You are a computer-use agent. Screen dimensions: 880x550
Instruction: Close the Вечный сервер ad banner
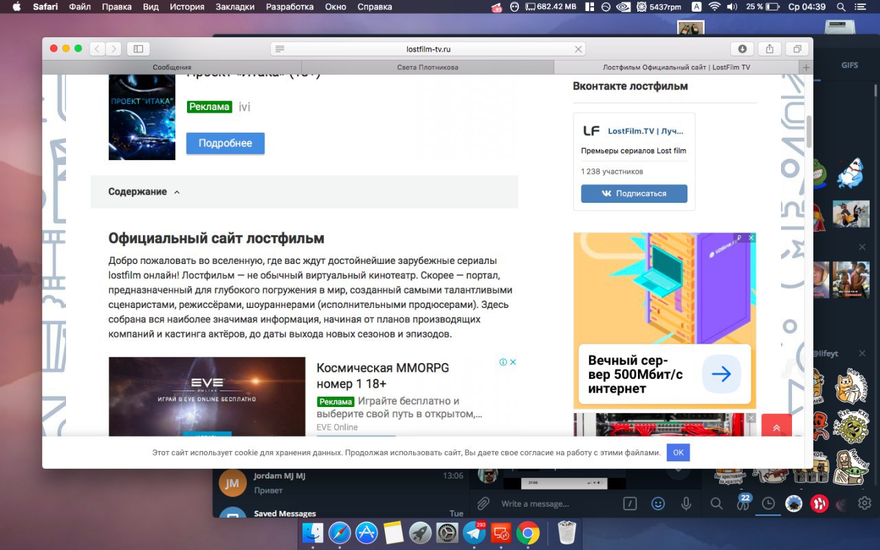[751, 238]
